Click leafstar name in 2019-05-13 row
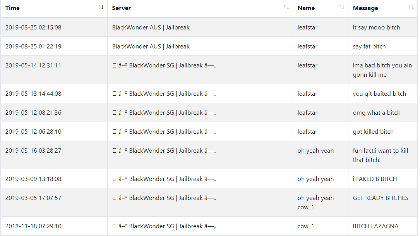Viewport: 420px width, 236px height. pos(307,94)
